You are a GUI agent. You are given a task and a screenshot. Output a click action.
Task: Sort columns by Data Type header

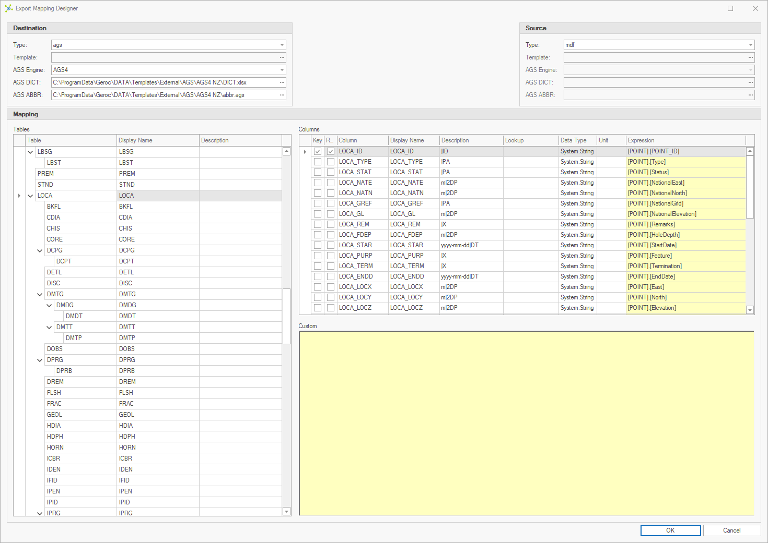(577, 140)
